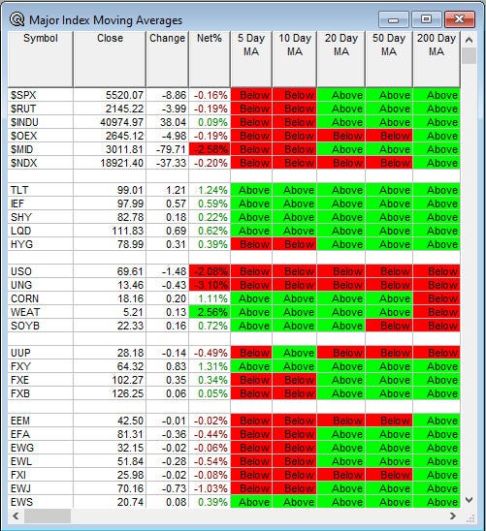Select the $OEX symbol cell
Viewport: 486px width, 531px height.
(x=41, y=136)
